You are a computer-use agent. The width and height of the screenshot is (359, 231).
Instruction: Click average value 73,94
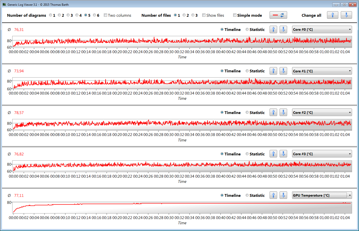pyautogui.click(x=19, y=71)
